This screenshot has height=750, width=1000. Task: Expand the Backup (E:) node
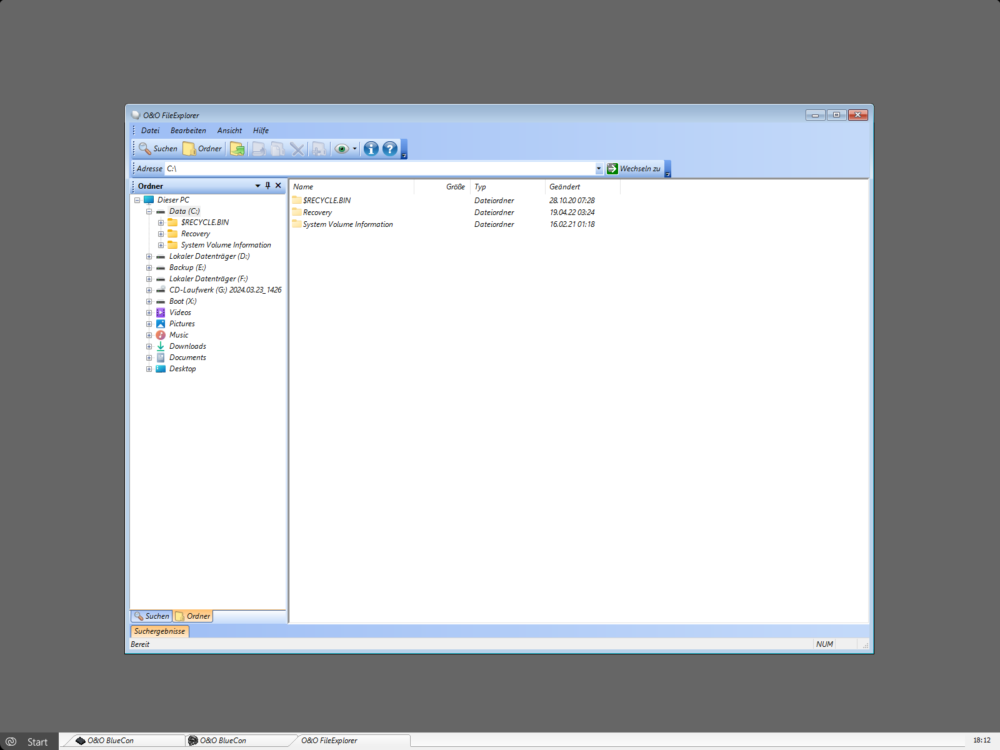[x=149, y=267]
